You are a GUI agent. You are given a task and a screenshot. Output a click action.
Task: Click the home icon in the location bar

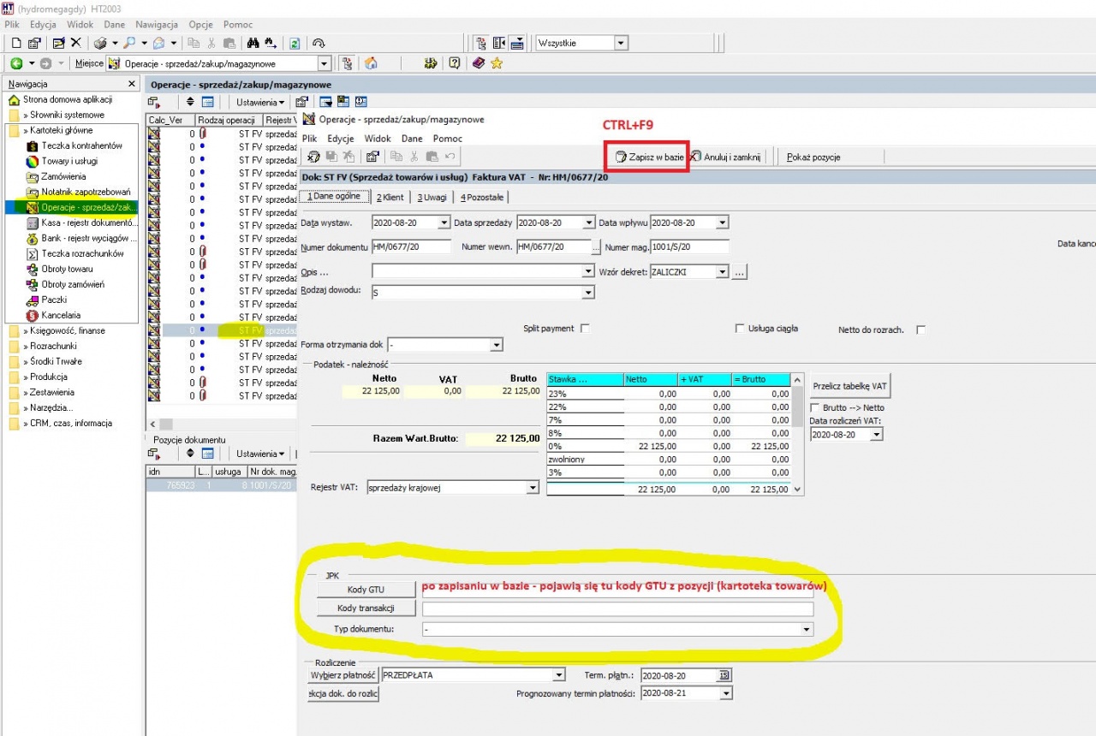371,63
